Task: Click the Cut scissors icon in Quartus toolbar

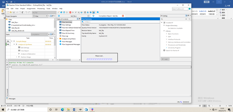Action: [17, 12]
